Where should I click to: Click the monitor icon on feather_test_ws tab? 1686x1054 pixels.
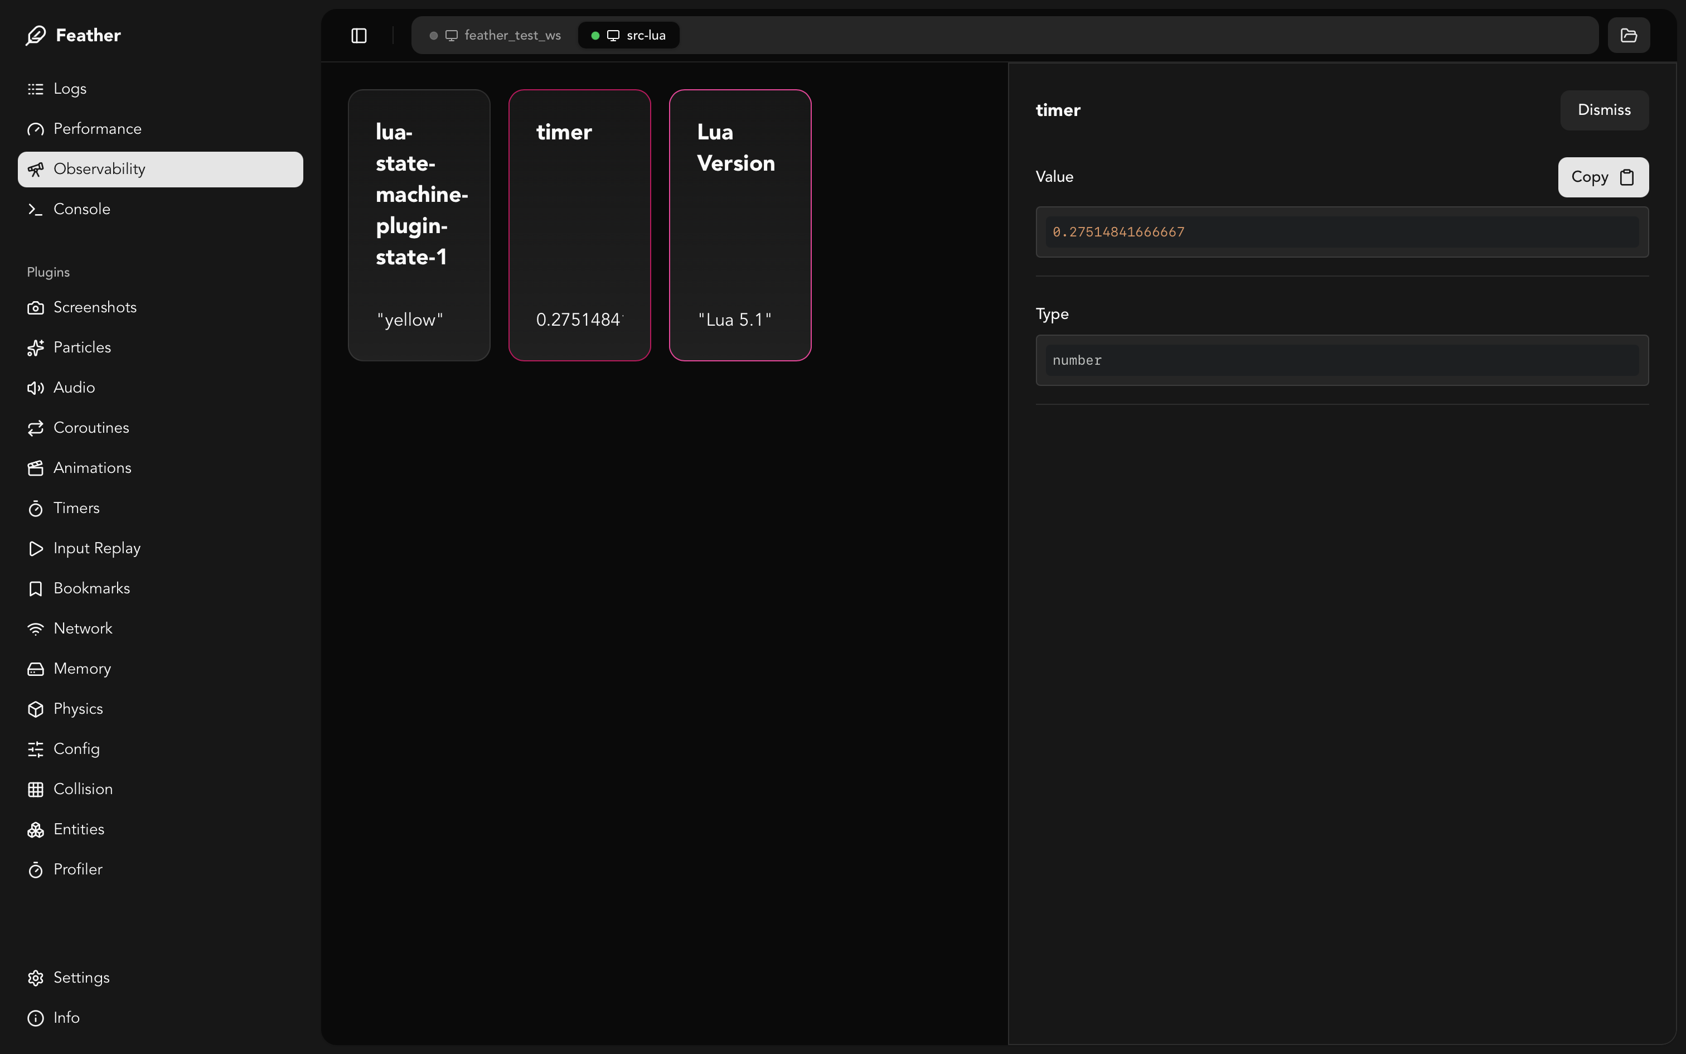452,36
